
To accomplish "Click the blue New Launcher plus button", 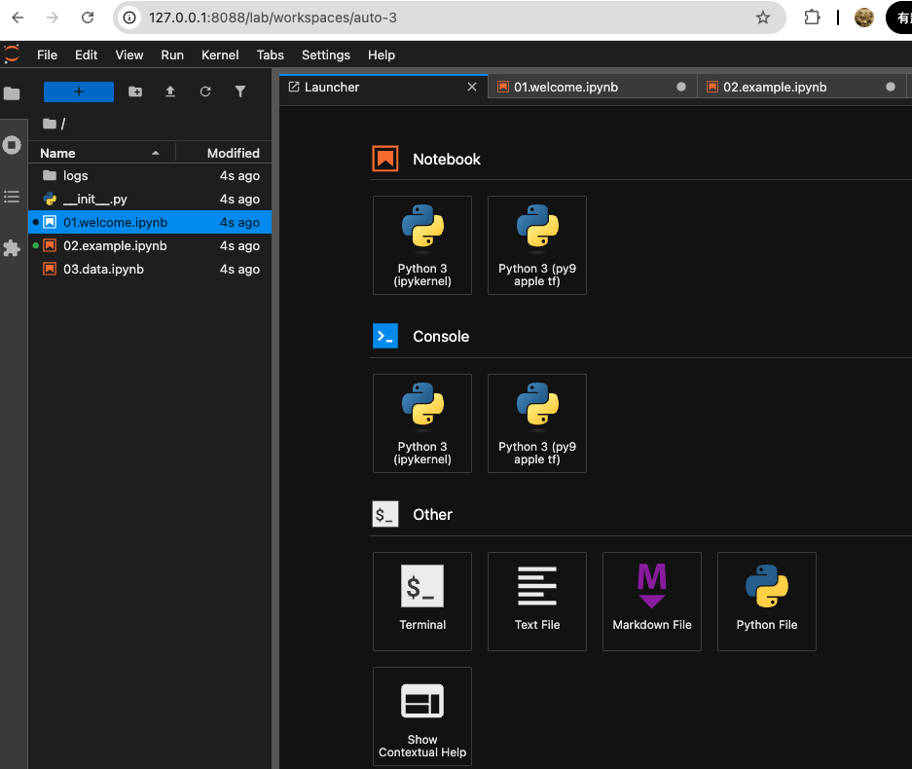I will click(x=79, y=92).
